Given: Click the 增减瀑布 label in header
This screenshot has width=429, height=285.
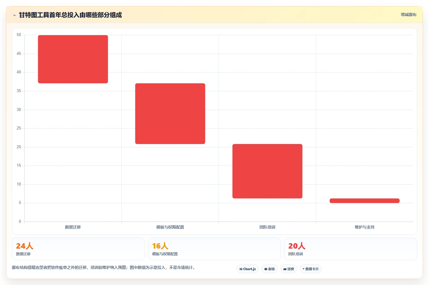Looking at the screenshot, I should coord(408,15).
